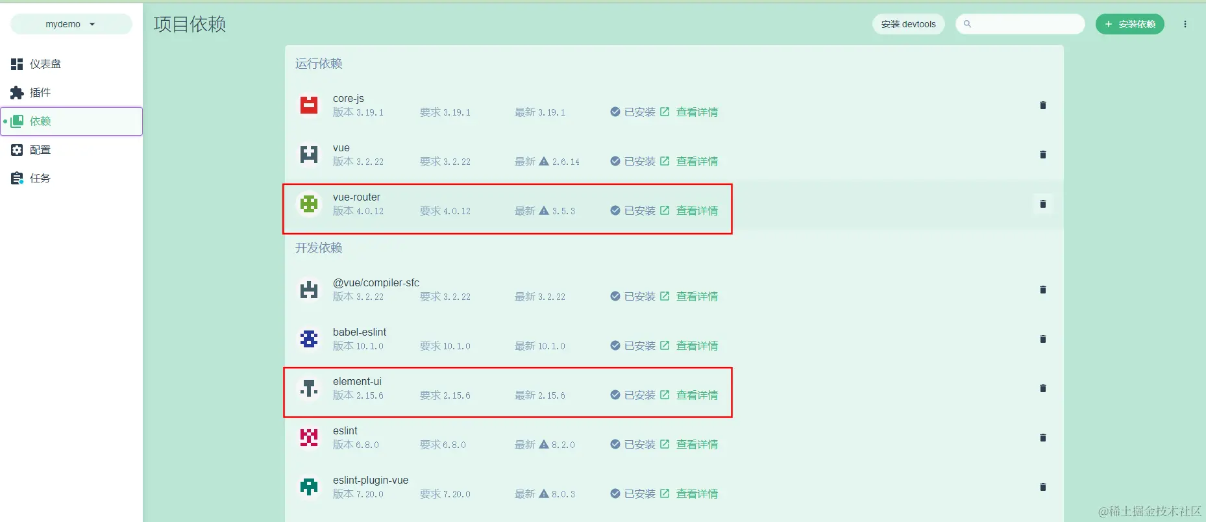The image size is (1206, 522).
Task: Click the element-ui installed checkmark icon
Action: [x=615, y=395]
